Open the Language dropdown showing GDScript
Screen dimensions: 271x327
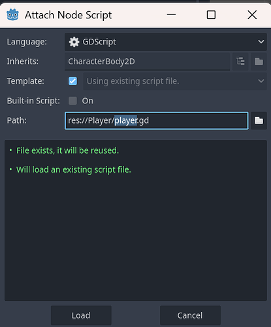pos(166,42)
